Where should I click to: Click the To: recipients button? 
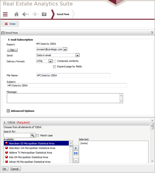[x=12, y=50]
